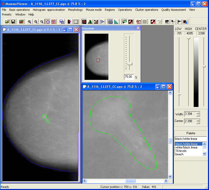Click the Center value field

(190, 121)
